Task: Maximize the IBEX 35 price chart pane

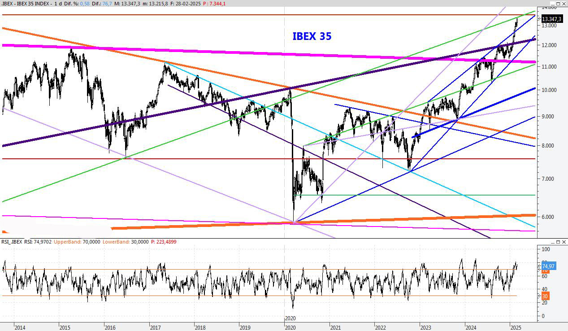Action: [559, 4]
